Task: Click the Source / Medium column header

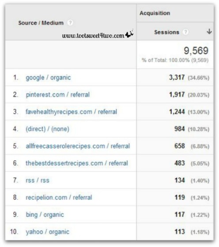Action: [41, 23]
